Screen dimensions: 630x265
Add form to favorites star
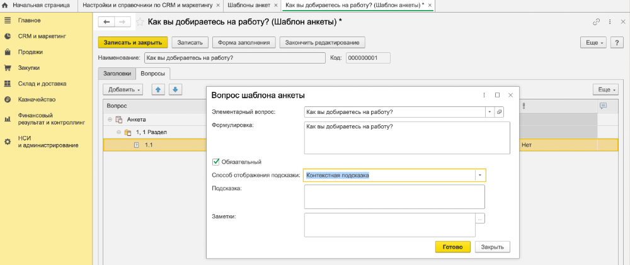(x=140, y=22)
